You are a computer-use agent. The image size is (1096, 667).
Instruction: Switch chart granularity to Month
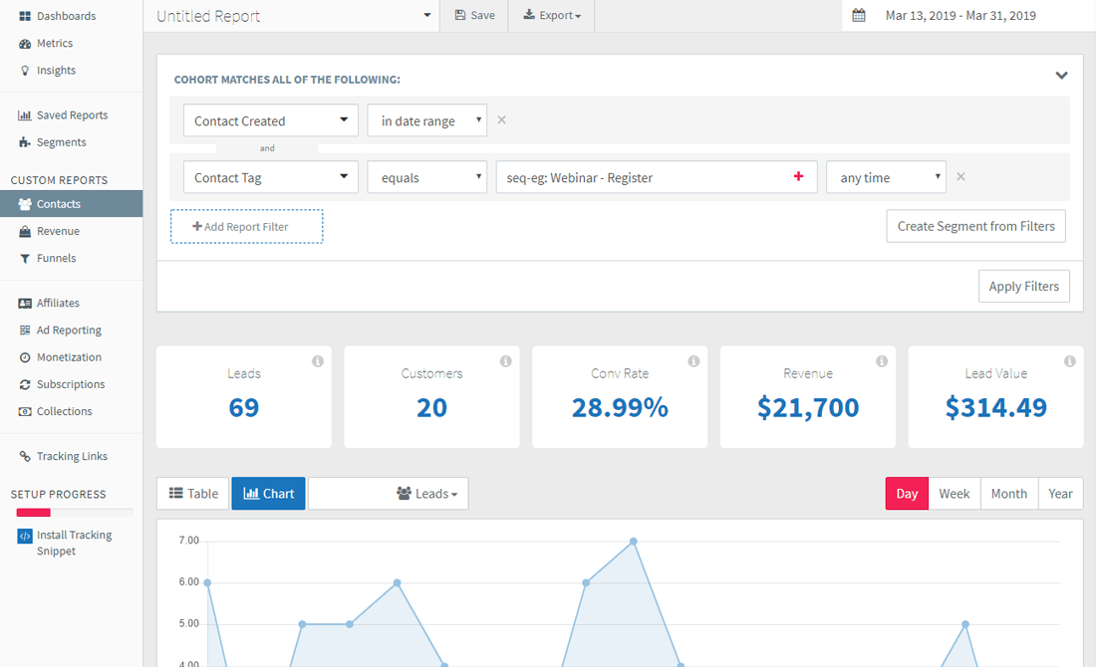(x=1008, y=494)
